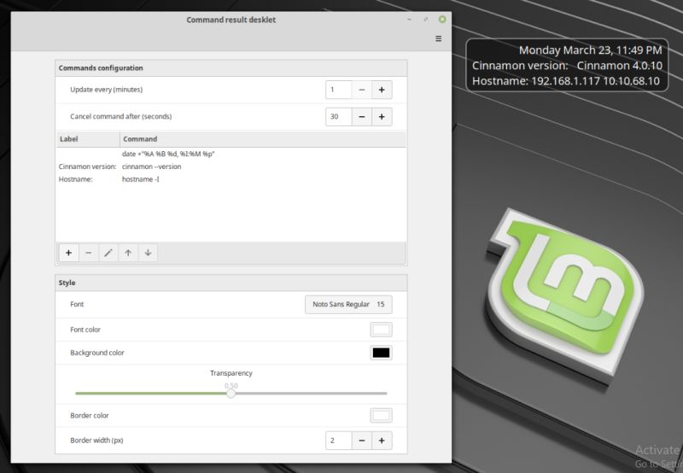Screen dimensions: 683x473
Task: Click the Cancel command after seconds field
Action: tap(338, 117)
